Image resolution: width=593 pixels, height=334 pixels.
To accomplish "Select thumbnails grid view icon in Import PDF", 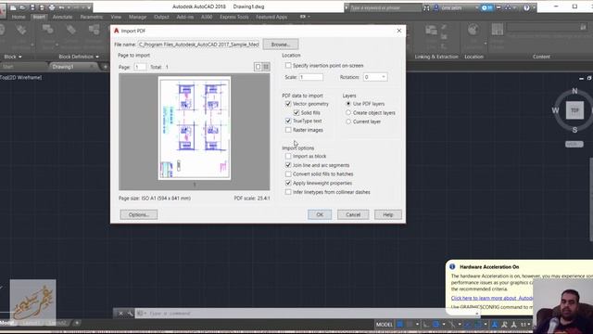I will [266, 67].
